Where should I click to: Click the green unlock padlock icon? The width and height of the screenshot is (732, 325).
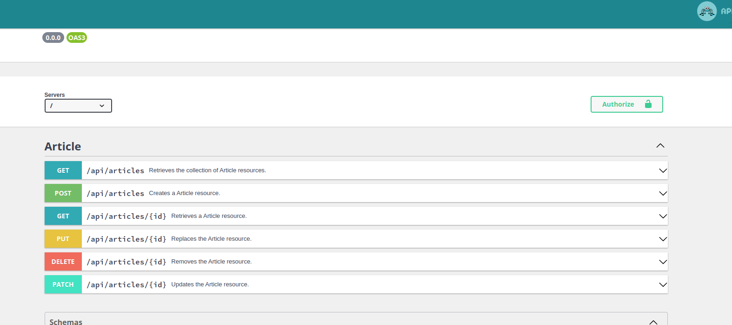click(648, 104)
